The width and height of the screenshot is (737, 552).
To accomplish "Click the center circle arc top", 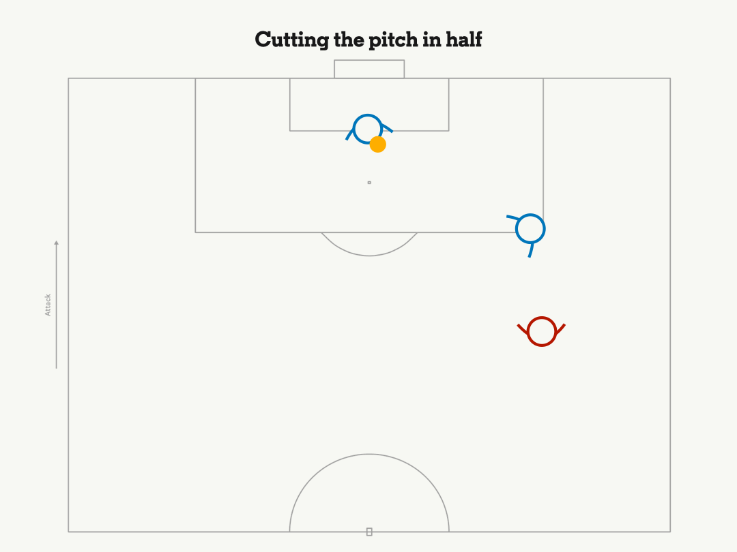I will (x=369, y=454).
